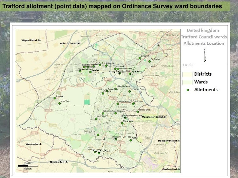
Task: Click the 'Old Trafford' label text
Action: (155, 59)
